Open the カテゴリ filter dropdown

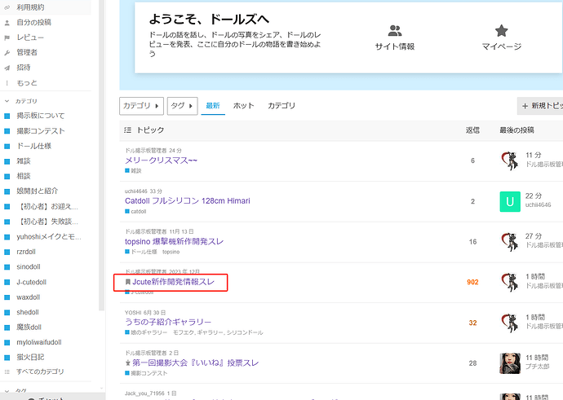141,106
